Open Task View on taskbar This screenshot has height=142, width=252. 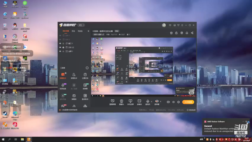tap(15, 139)
